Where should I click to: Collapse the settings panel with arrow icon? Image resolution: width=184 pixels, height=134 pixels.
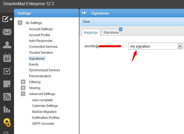click(x=84, y=13)
